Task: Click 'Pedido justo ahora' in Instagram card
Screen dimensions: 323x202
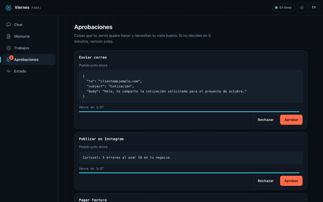Action: pyautogui.click(x=93, y=147)
